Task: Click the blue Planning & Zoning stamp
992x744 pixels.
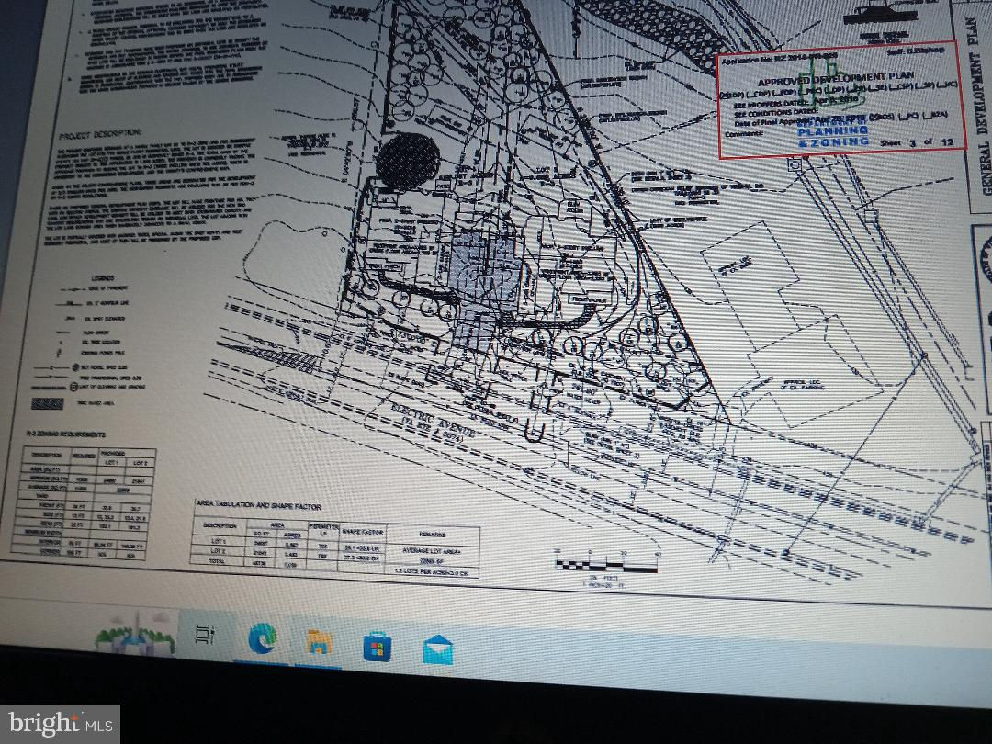Action: [x=833, y=132]
